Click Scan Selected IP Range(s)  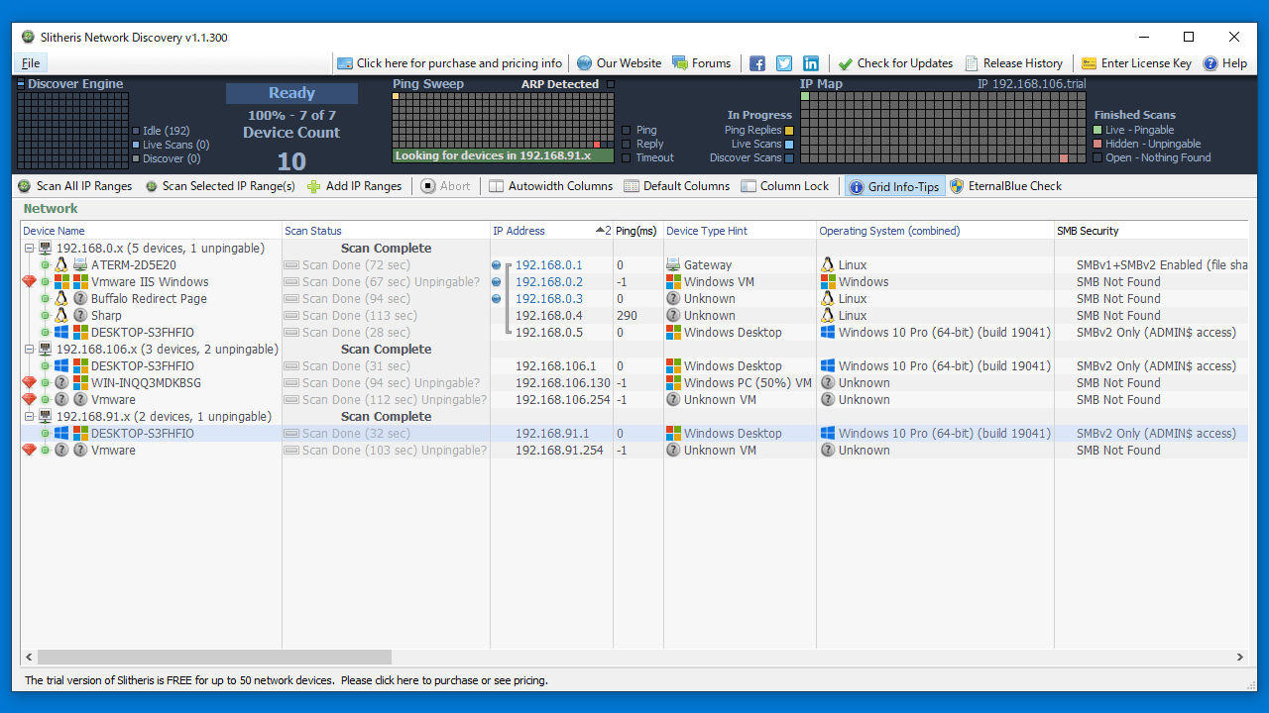[x=219, y=186]
